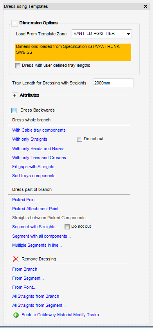Click the red X Remove Dressing icon
Viewport: 153px width, 328px height.
16,259
